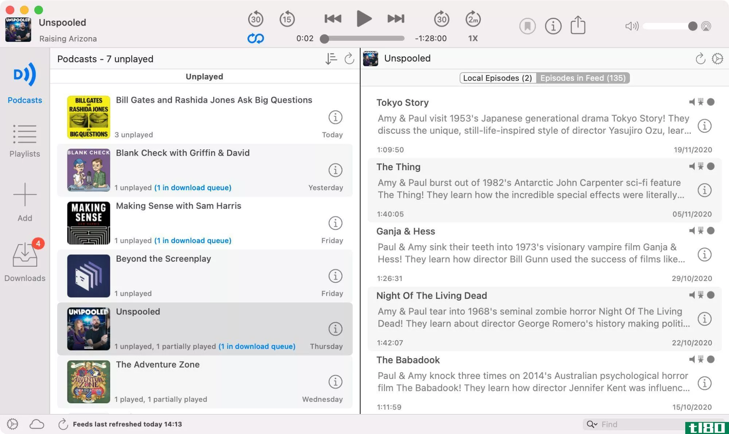Select the Episodes in Feed (135) tab
This screenshot has height=434, width=729.
582,78
